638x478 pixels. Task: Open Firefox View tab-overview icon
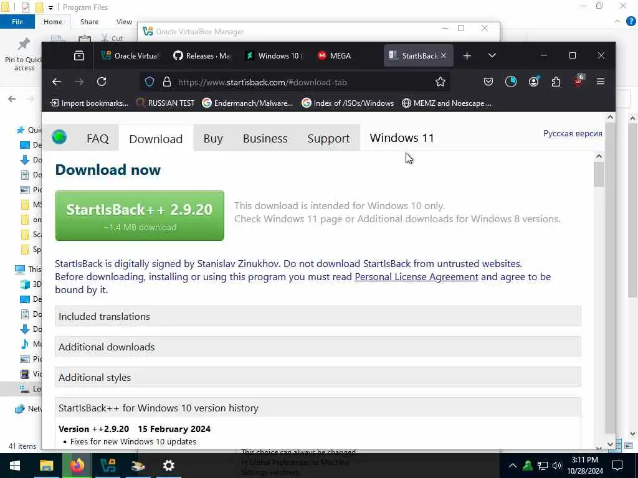click(79, 55)
